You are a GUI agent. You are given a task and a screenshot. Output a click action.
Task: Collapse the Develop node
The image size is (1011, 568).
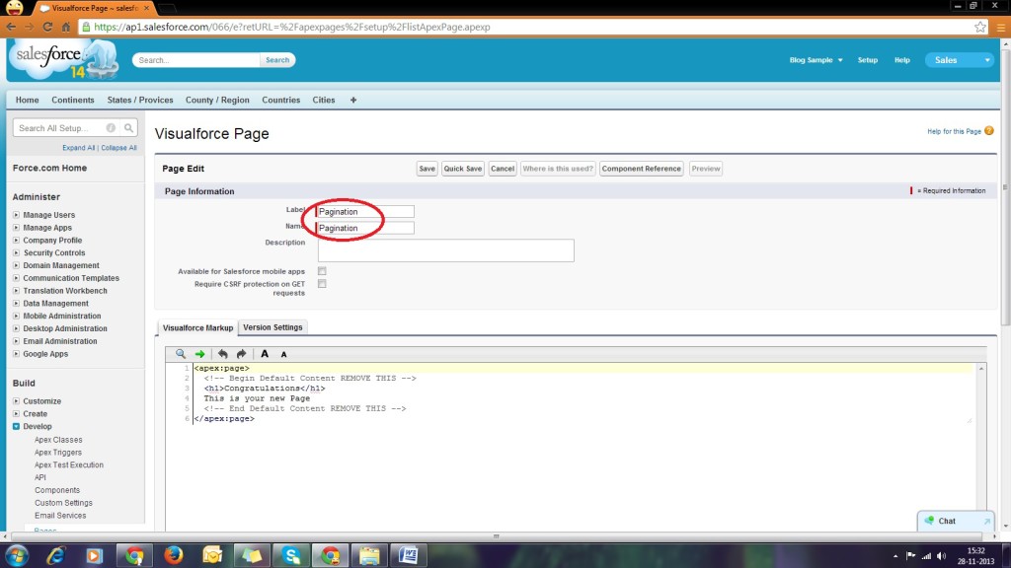[x=16, y=426]
